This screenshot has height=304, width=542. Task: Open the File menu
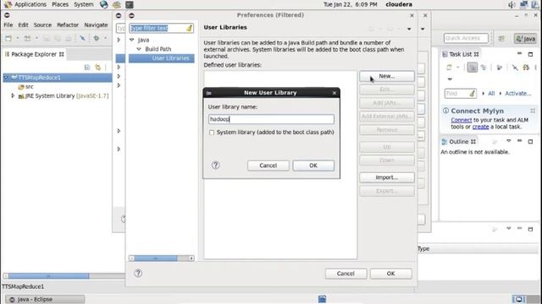(x=8, y=24)
